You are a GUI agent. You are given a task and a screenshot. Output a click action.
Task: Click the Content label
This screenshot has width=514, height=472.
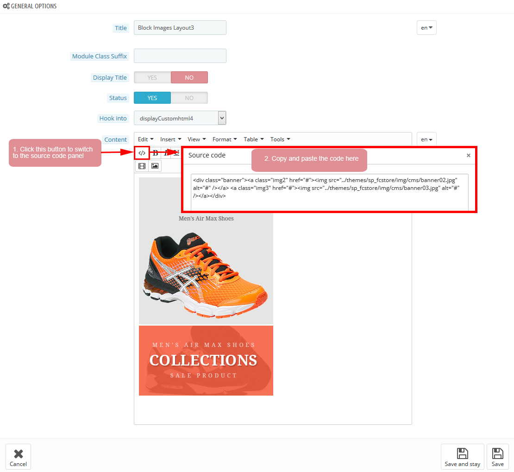pos(115,139)
